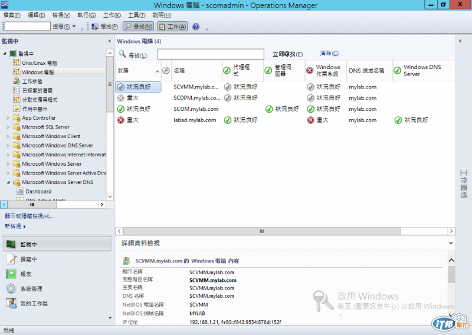472x335 pixels.
Task: Switch to 系統管理 administration workspace
Action: (x=57, y=288)
